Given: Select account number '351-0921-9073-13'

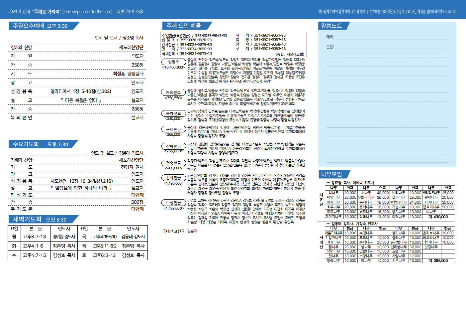Looking at the screenshot, I should [196, 54].
